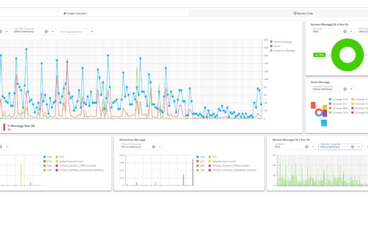Click the green Ok donut ring
Image resolution: width=368 pixels, height=234 pixels.
pos(335,55)
